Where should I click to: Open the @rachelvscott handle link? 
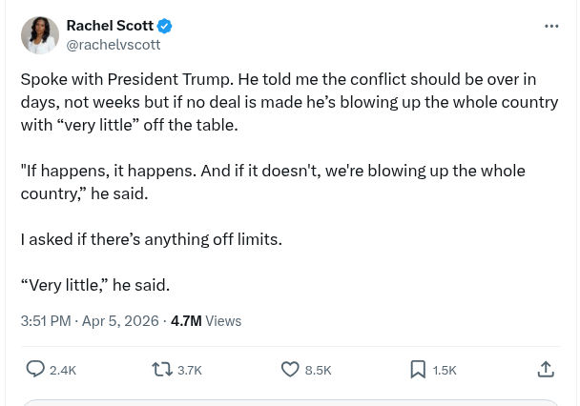click(113, 45)
